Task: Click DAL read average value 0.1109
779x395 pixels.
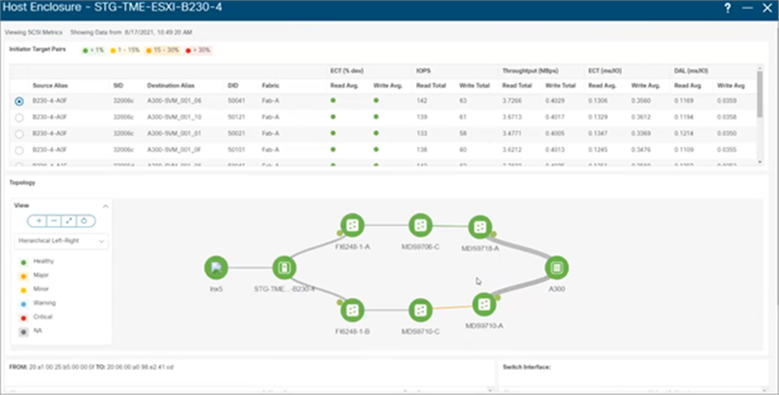Action: 684,150
